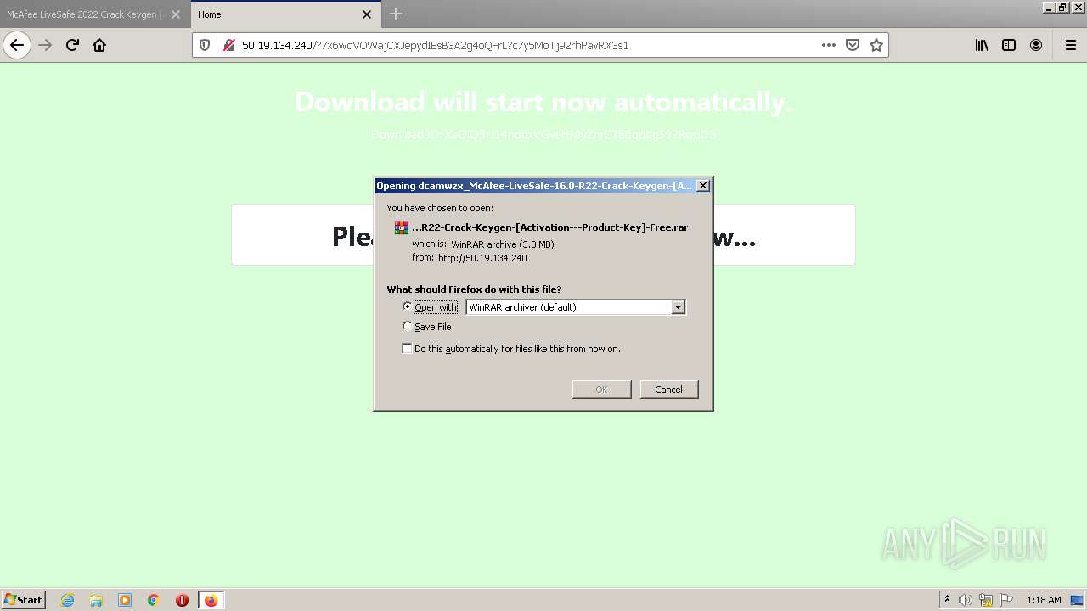Click the rar file name text
This screenshot has width=1087, height=611.
(550, 227)
